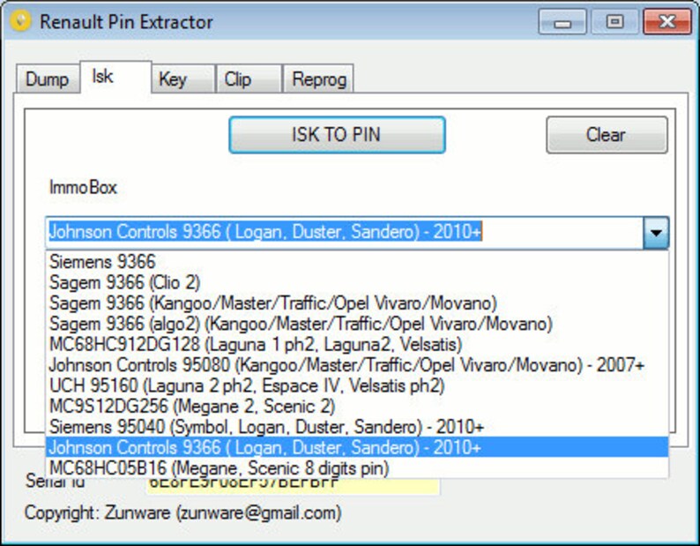Choose Sagem 9366 (Clio 2) option
Screen dimensions: 700x546
[357, 282]
